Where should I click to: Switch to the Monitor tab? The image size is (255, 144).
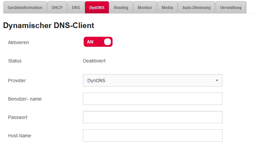coord(145,8)
